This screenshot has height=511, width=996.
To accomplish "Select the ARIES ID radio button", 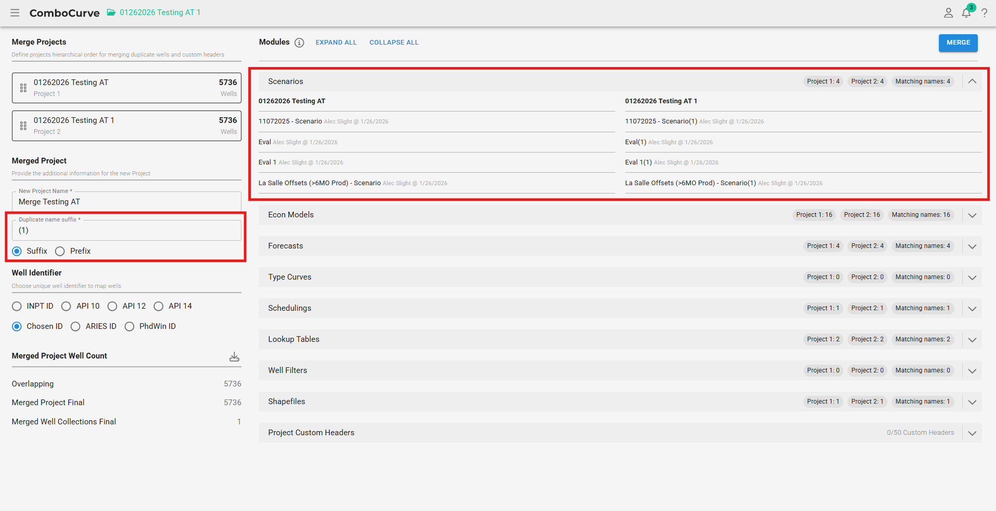I will (x=76, y=327).
